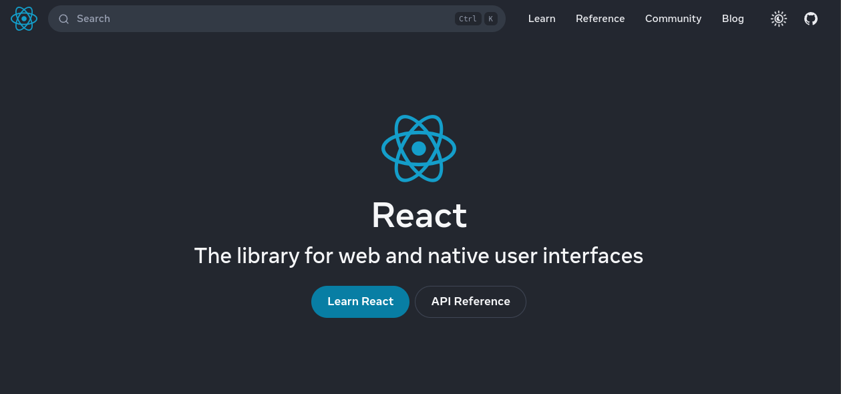841x394 pixels.
Task: Click the Ctrl key shortcut badge
Action: click(x=468, y=19)
